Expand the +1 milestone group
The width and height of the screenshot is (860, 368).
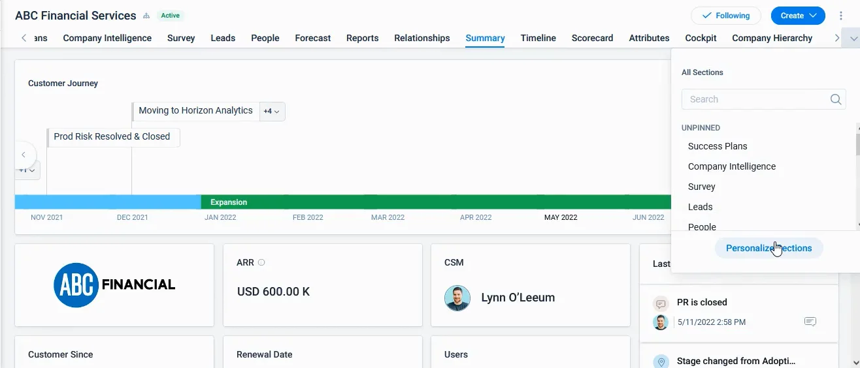click(x=27, y=170)
